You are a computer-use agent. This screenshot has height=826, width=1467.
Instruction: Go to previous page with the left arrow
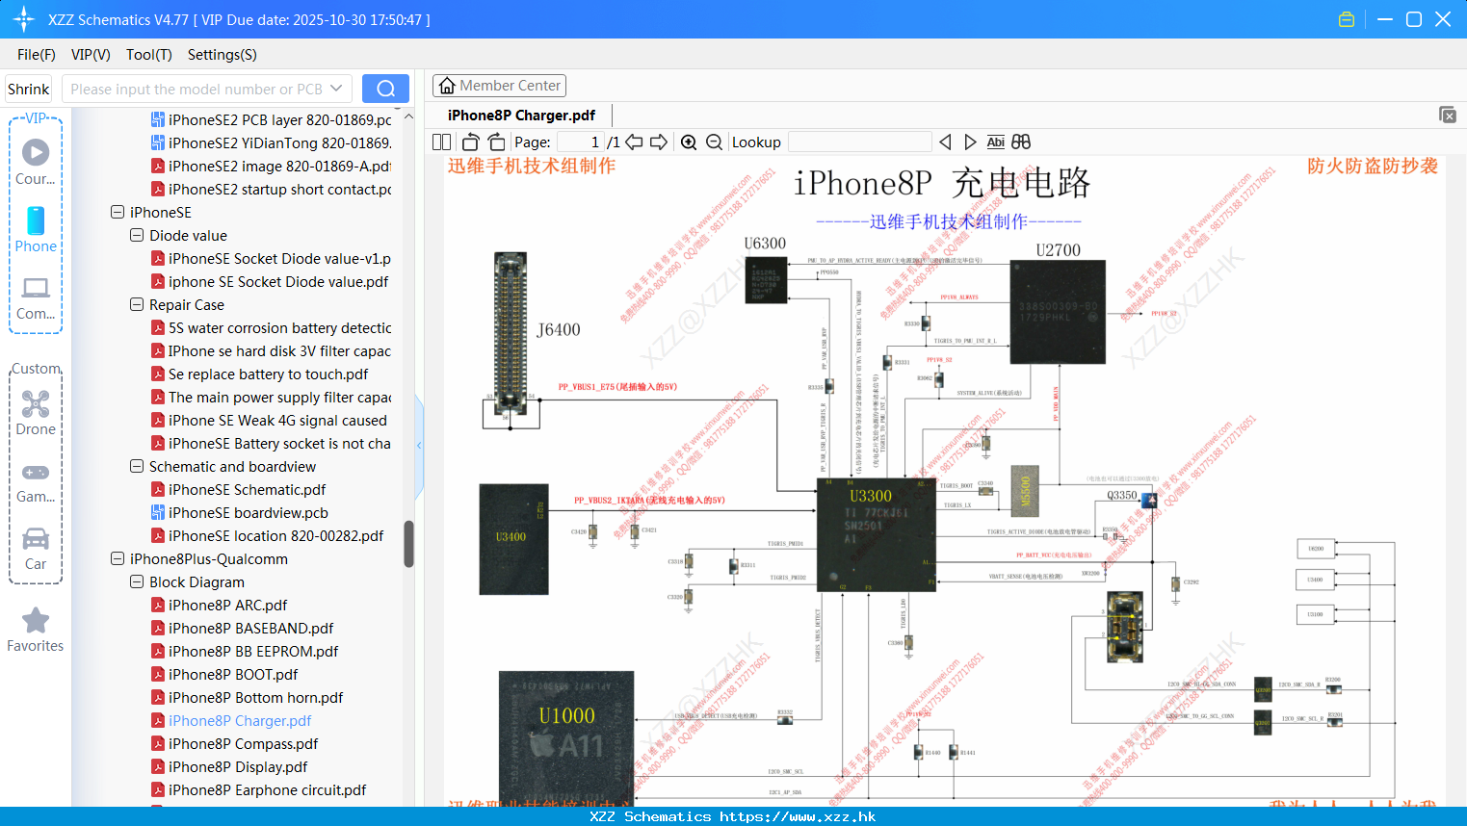coord(634,142)
